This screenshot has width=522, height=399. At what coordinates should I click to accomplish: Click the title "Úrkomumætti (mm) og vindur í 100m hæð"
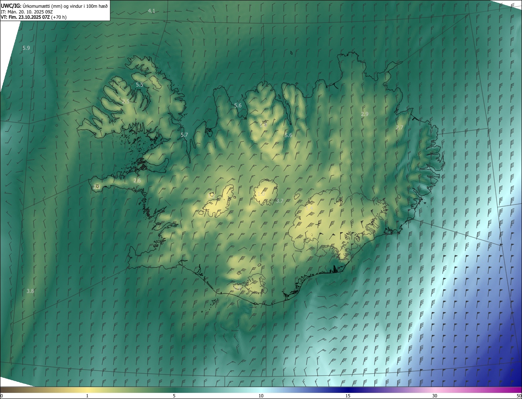[64, 5]
